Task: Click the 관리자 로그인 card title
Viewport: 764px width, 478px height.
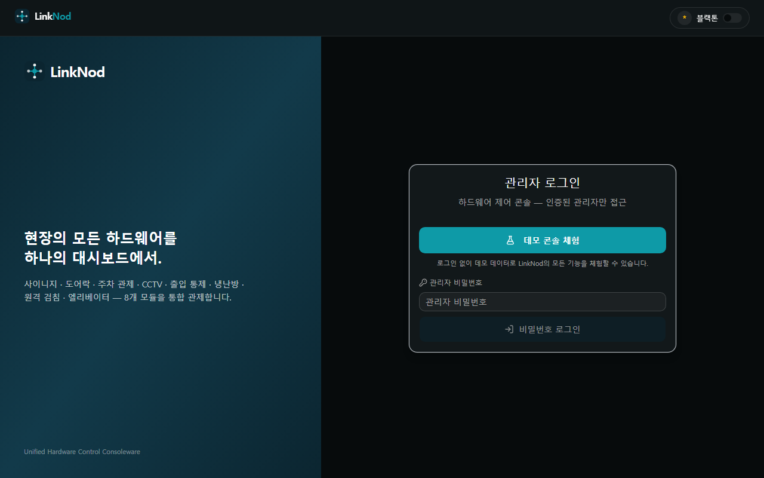Action: click(x=543, y=183)
